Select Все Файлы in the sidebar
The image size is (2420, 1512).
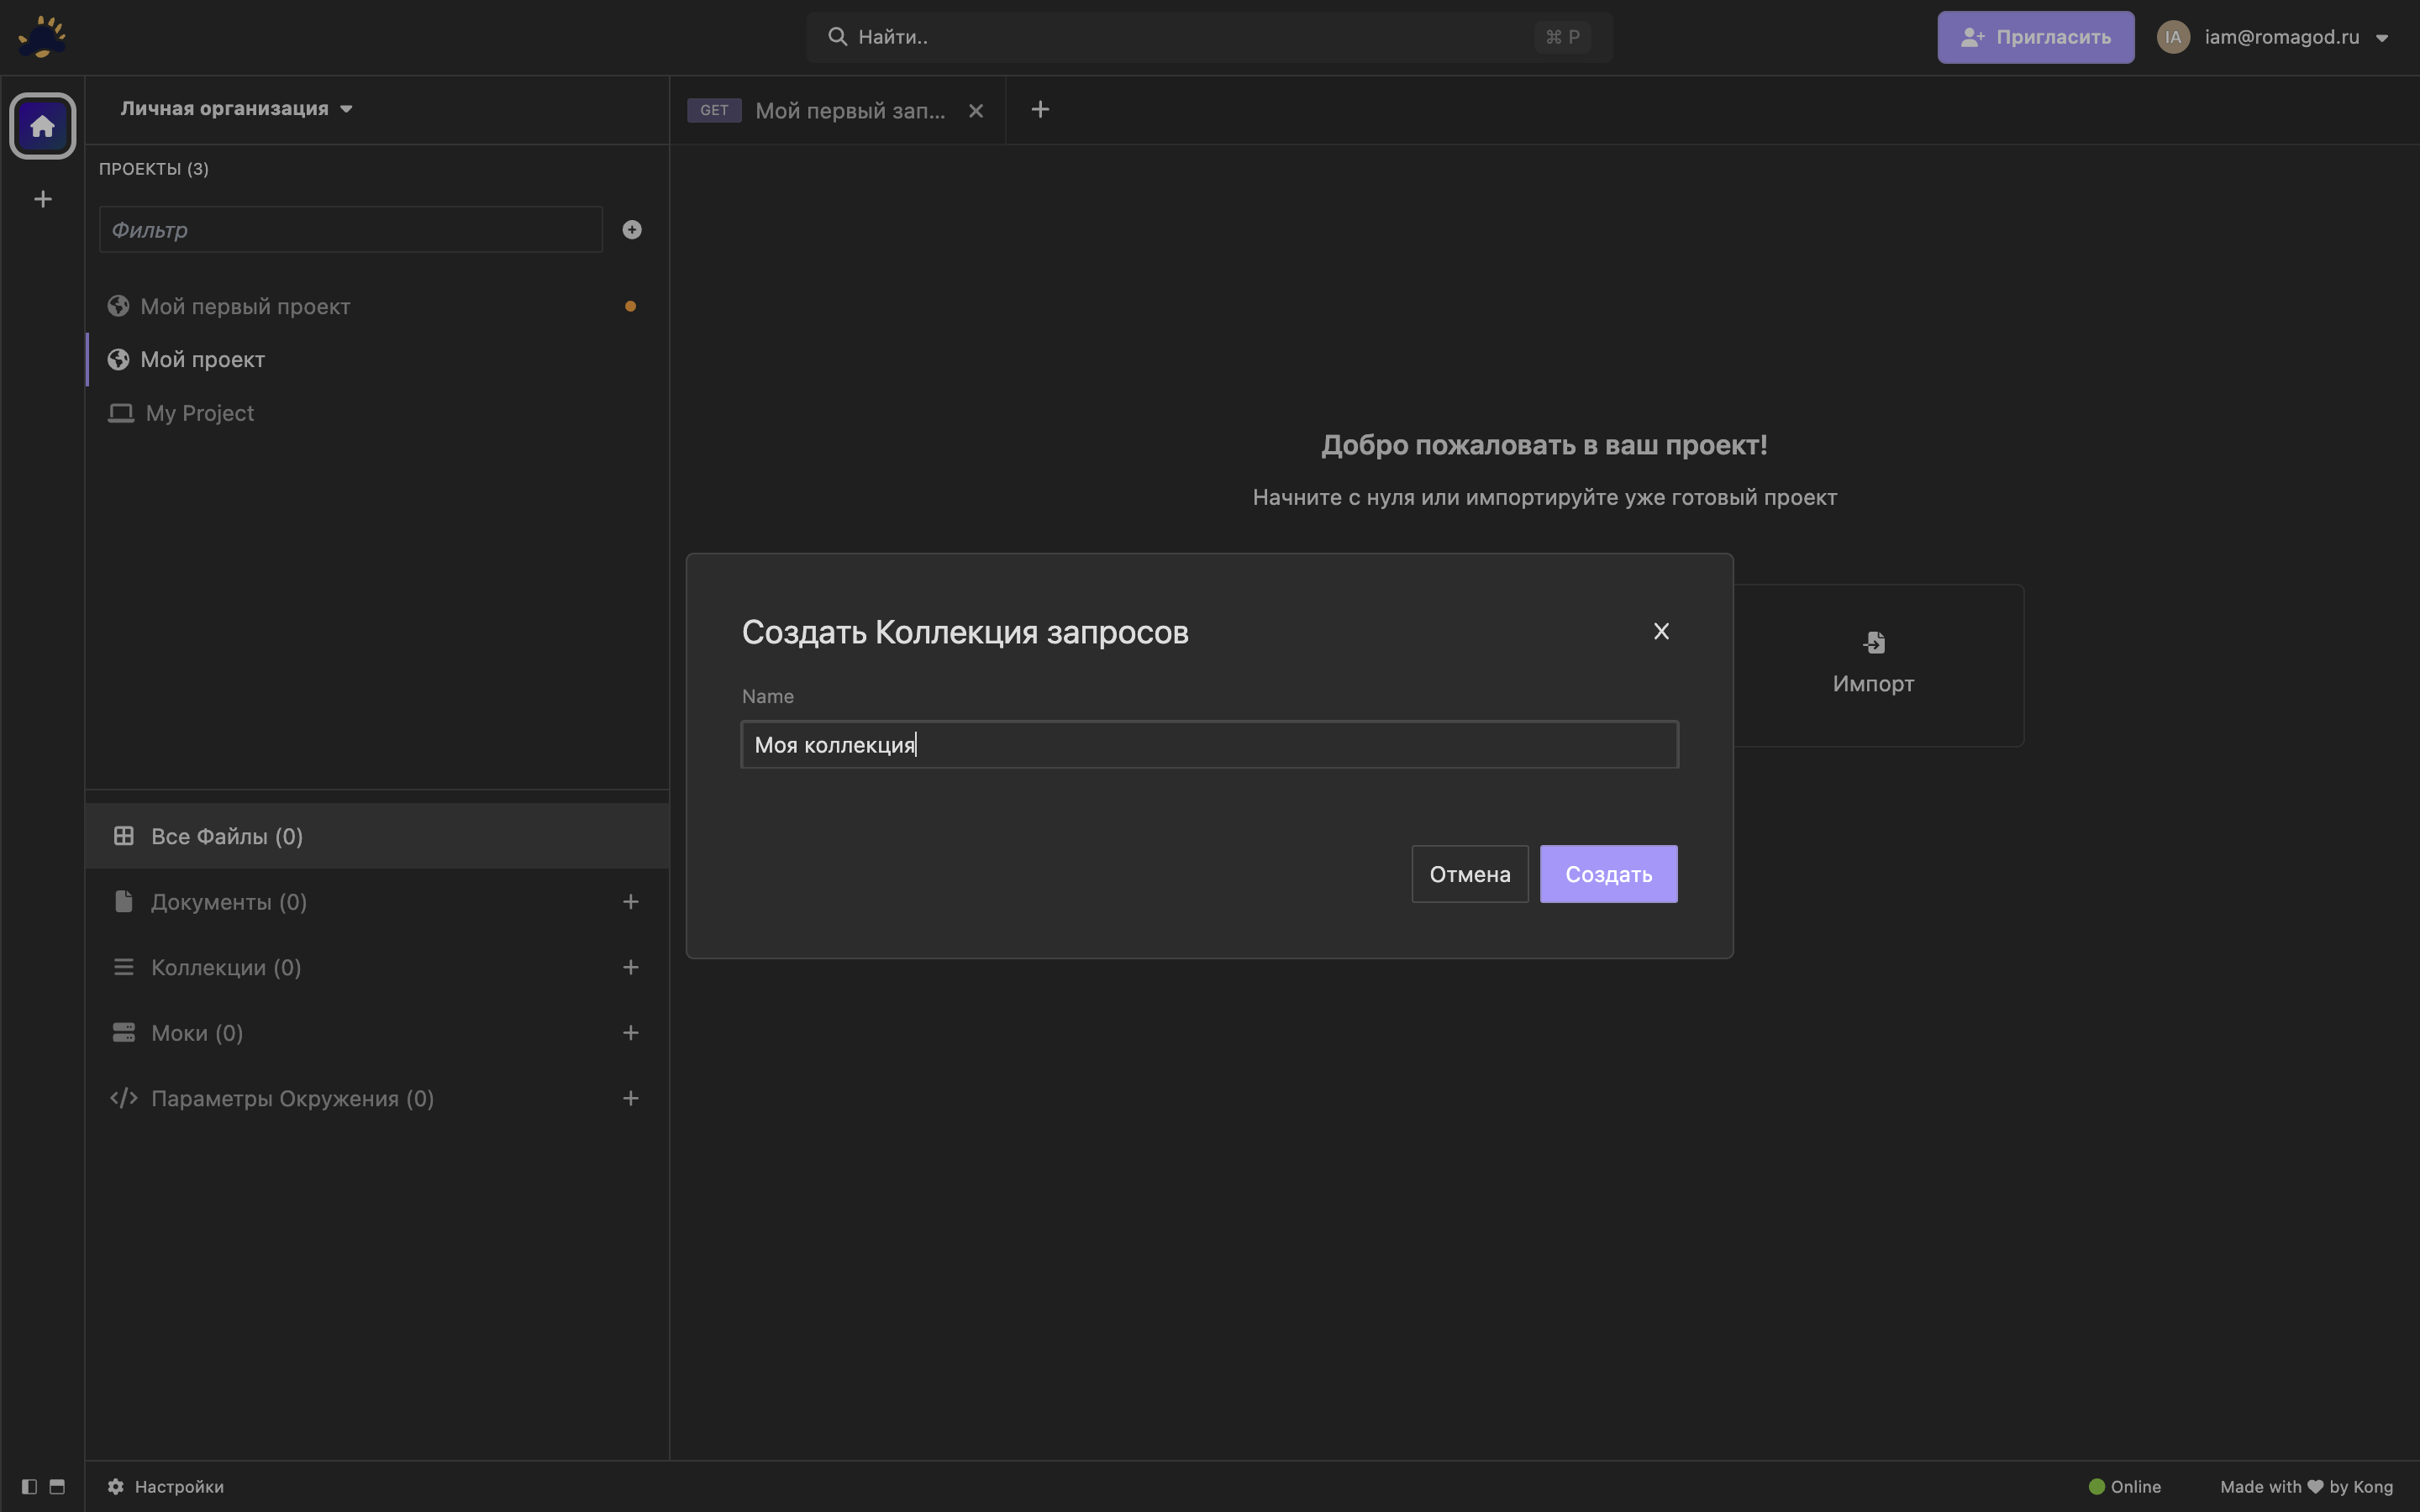tap(226, 836)
